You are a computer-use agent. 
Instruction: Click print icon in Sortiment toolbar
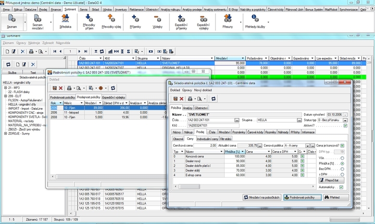[31, 51]
